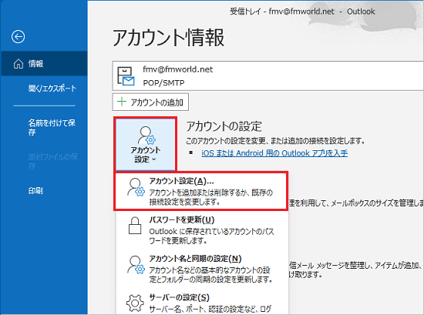Select 添付ファイルの保存 in sidebar
The height and width of the screenshot is (315, 424).
(52, 161)
